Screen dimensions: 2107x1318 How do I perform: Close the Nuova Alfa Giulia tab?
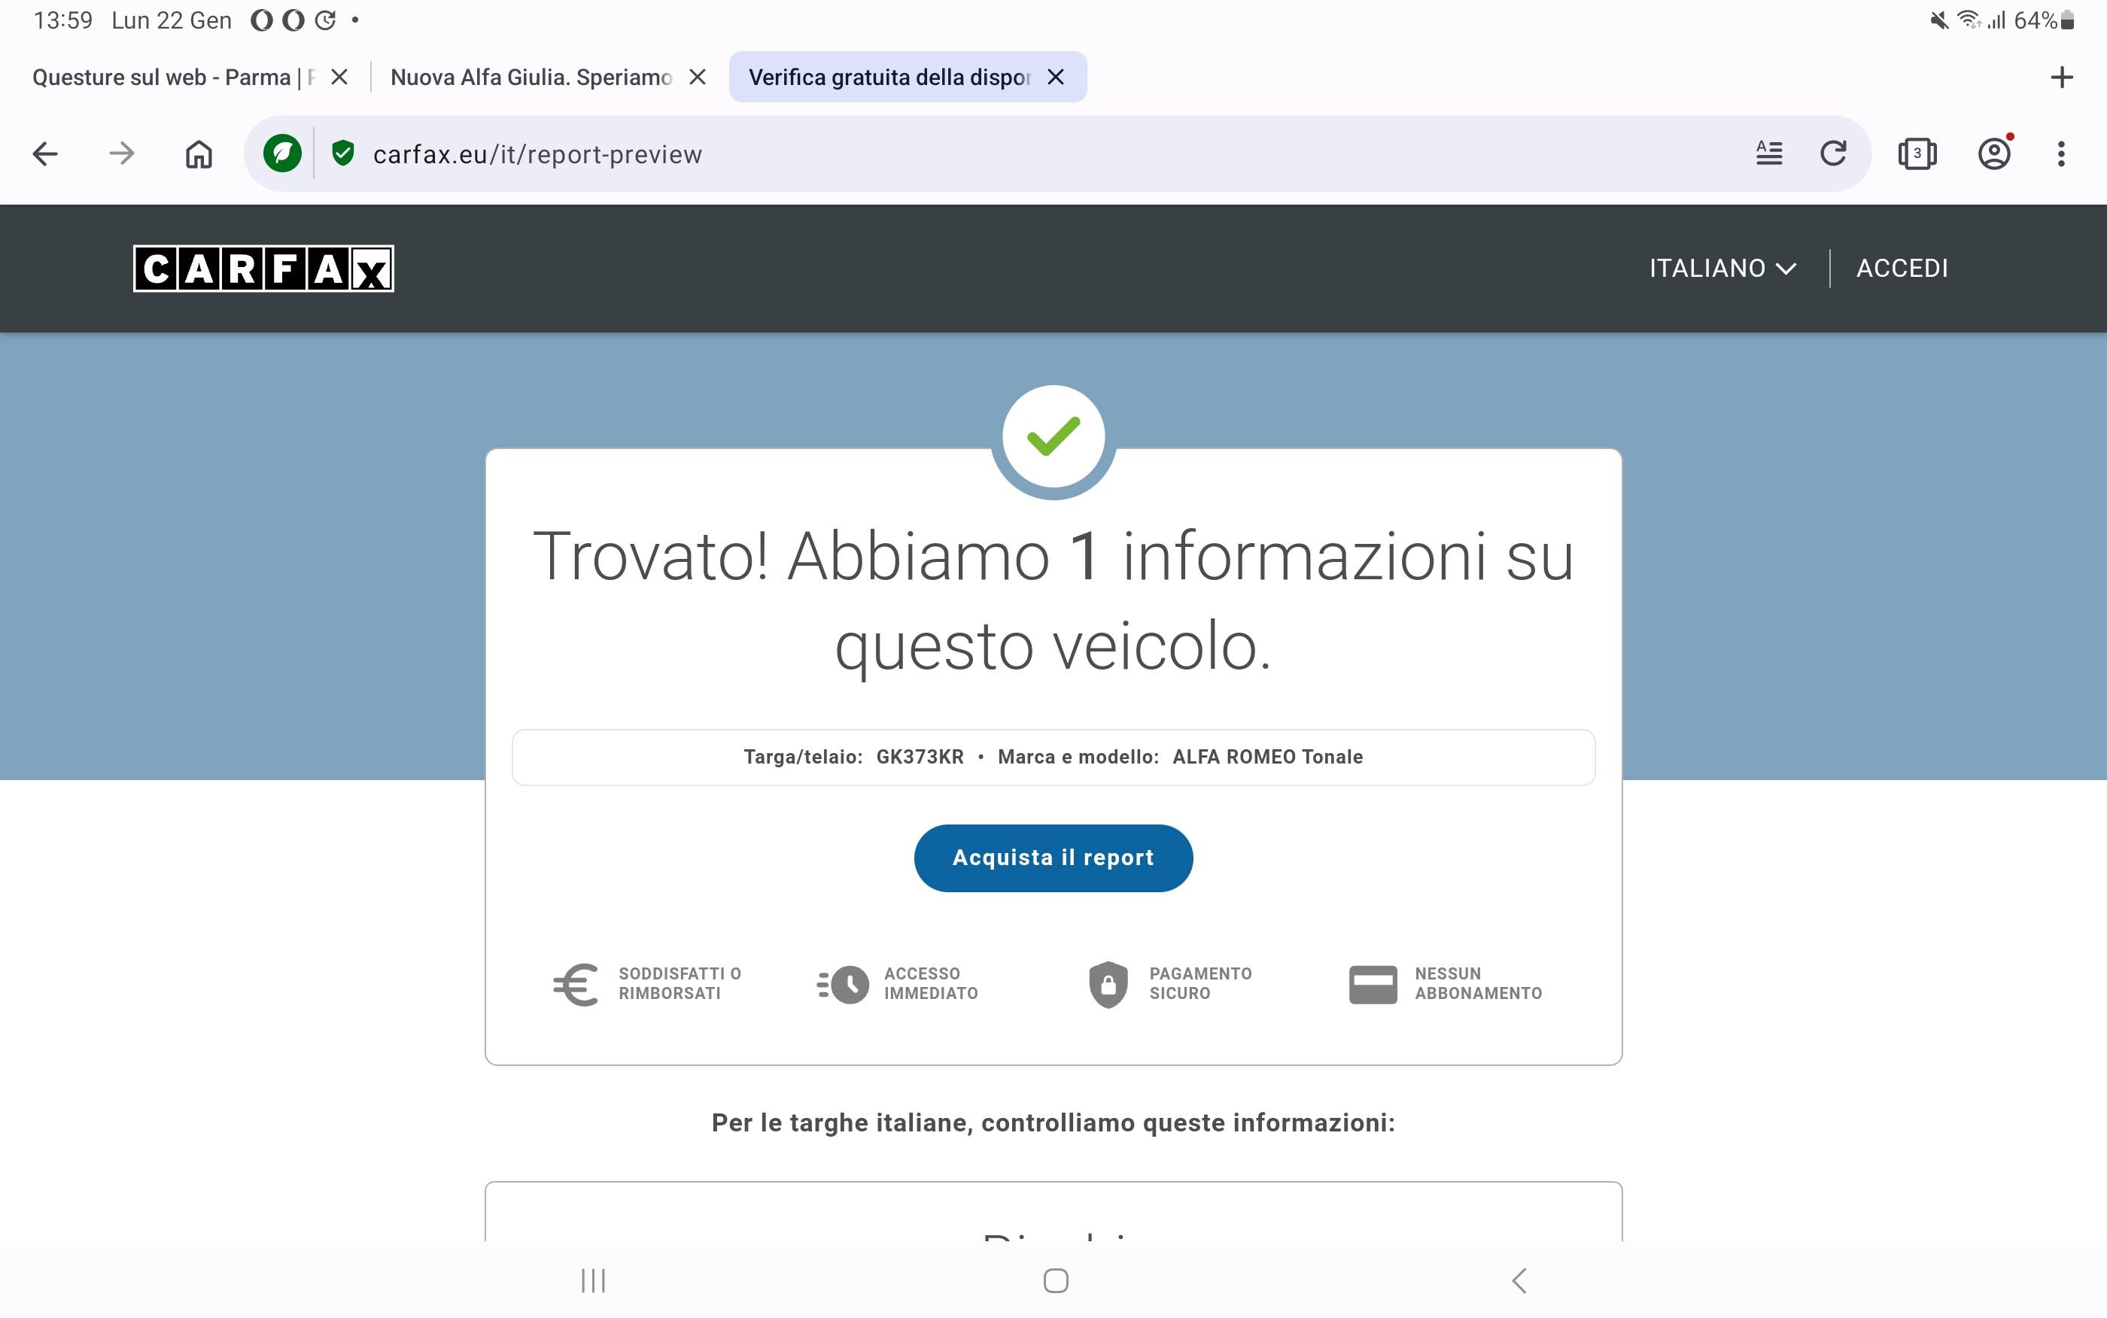point(698,77)
